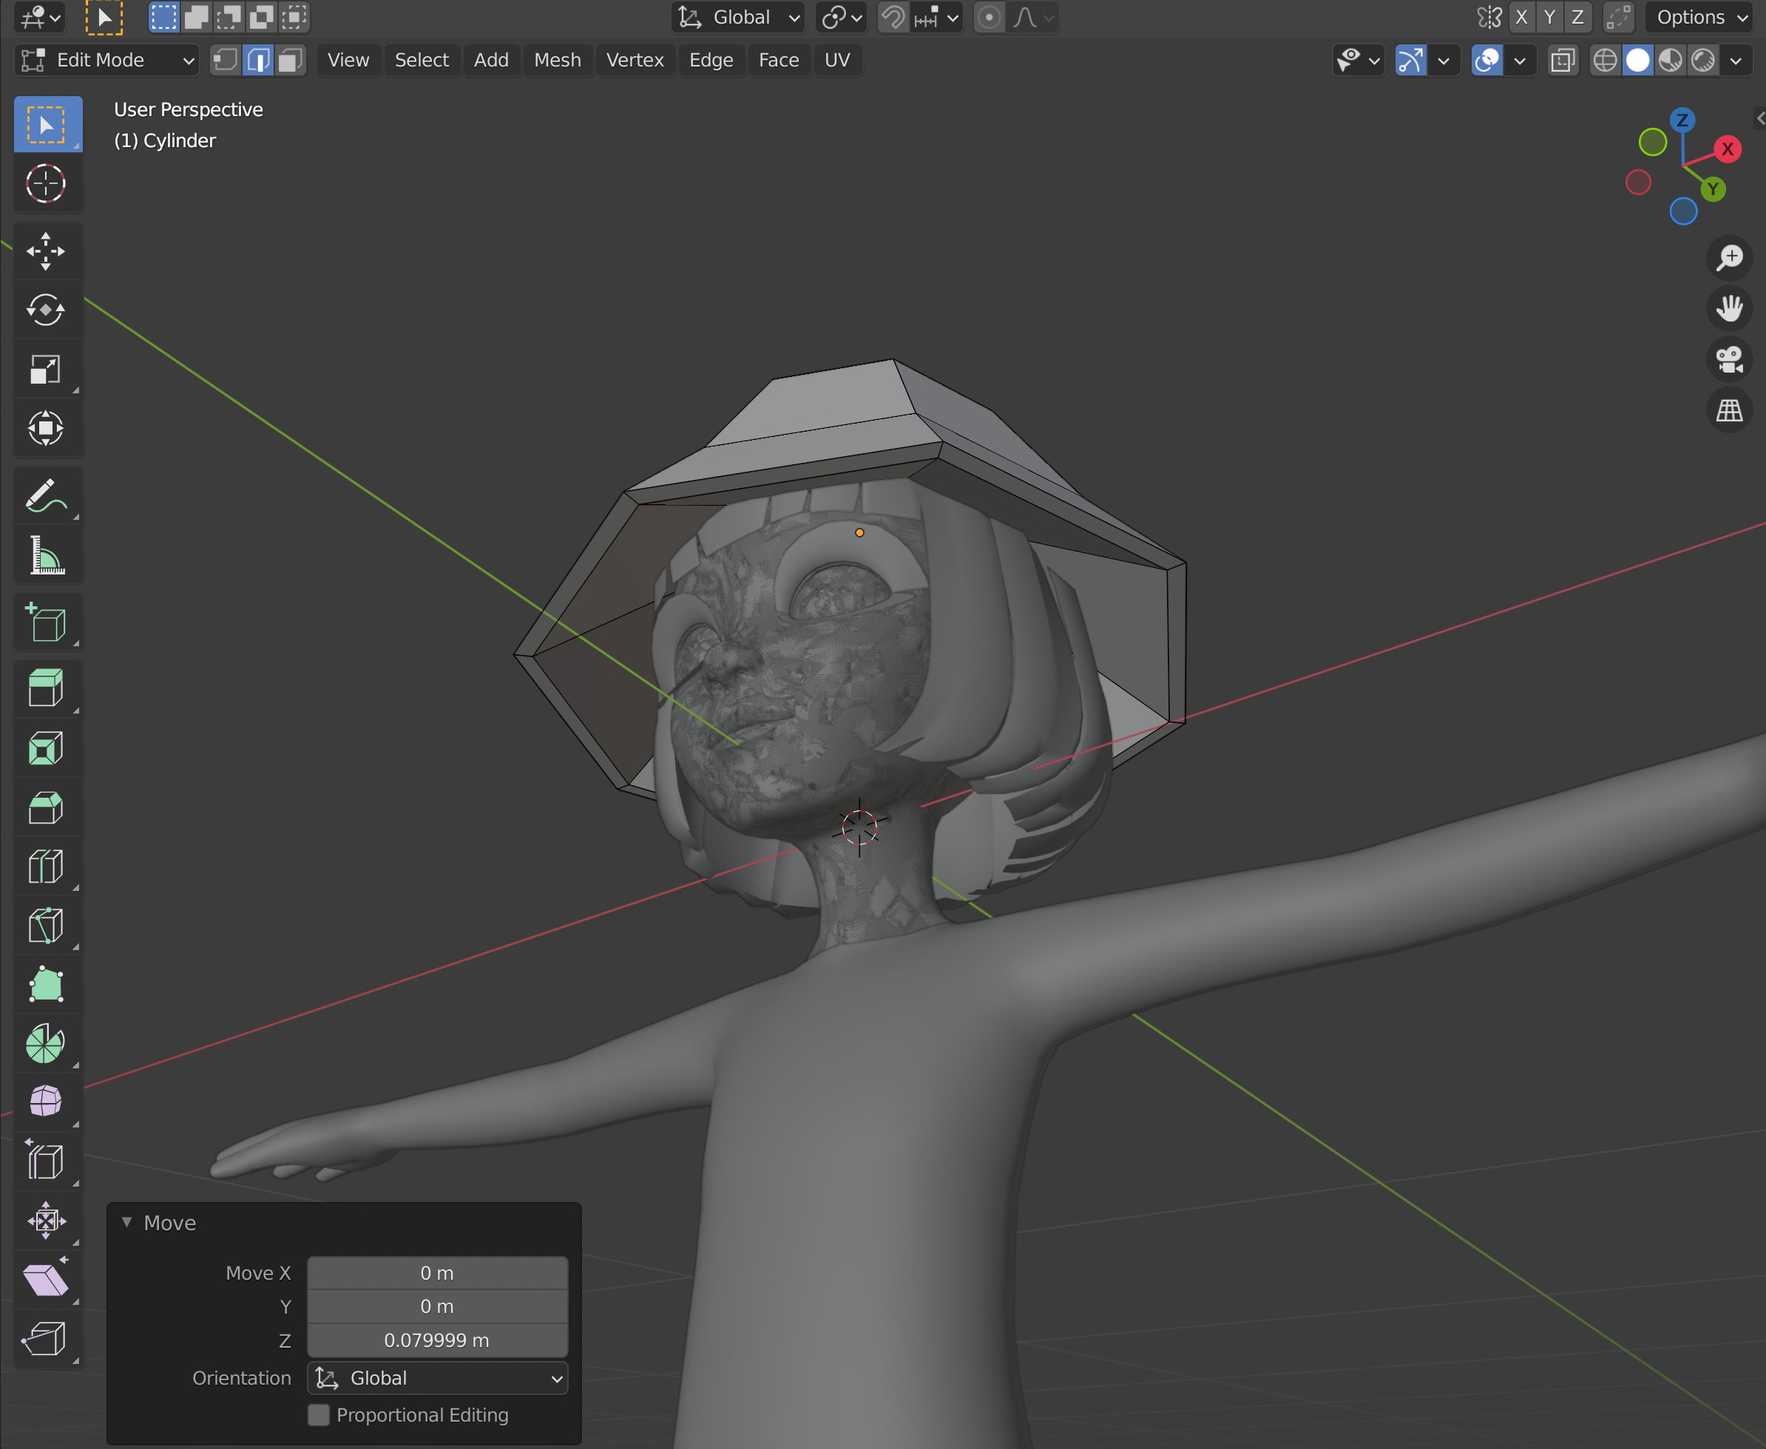Image resolution: width=1766 pixels, height=1449 pixels.
Task: Switch to solid shading
Action: point(1638,60)
